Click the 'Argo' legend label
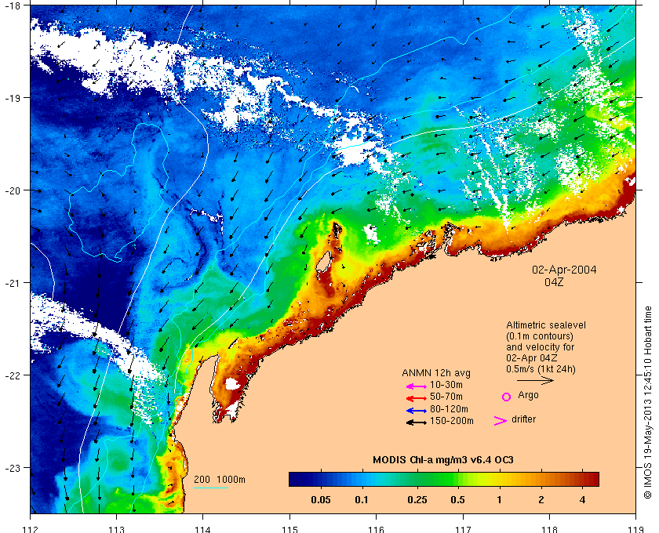 (x=528, y=395)
